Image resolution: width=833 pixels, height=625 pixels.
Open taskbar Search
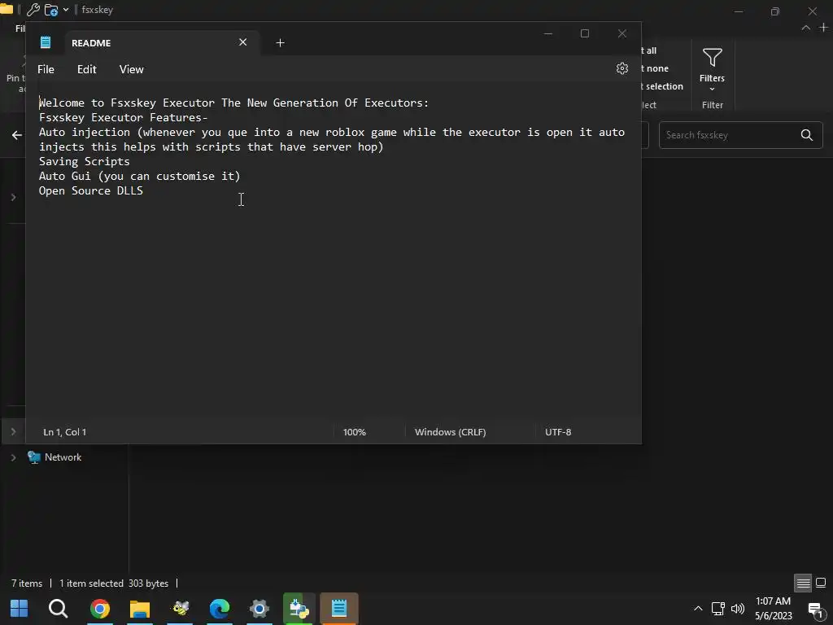click(59, 609)
